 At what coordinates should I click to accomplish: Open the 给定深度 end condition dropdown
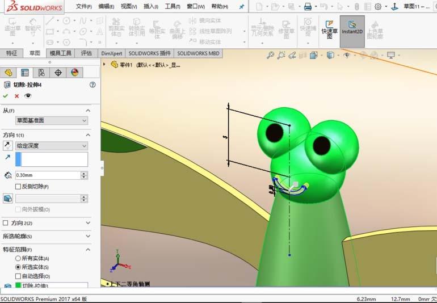point(52,145)
